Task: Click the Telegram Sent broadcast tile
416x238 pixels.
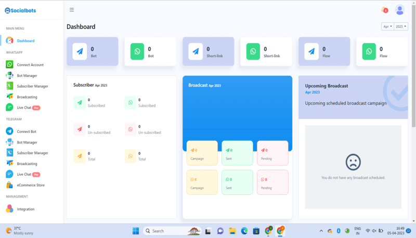Action: coord(237,153)
